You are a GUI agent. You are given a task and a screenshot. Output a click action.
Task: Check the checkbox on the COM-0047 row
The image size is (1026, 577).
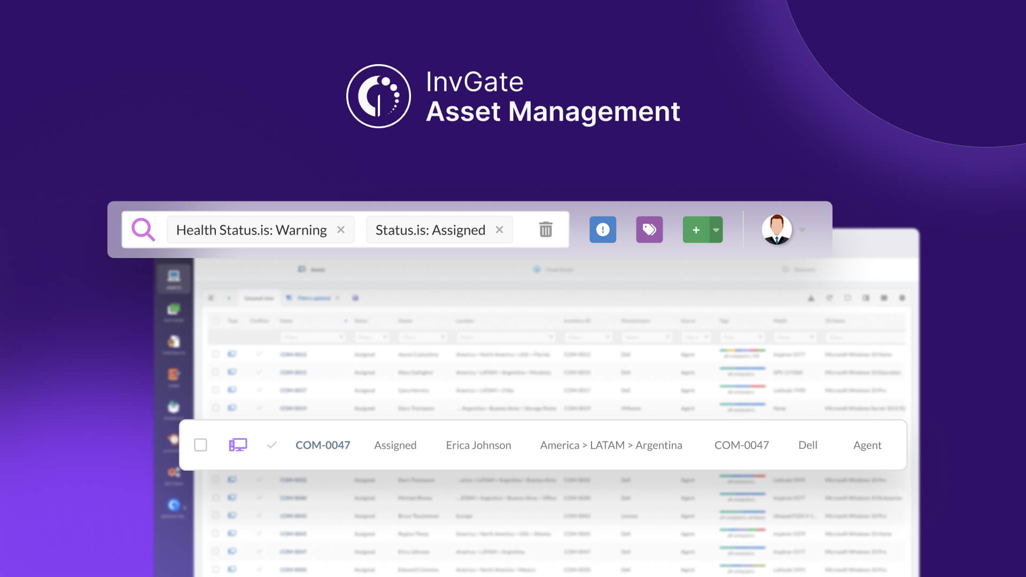pos(201,445)
